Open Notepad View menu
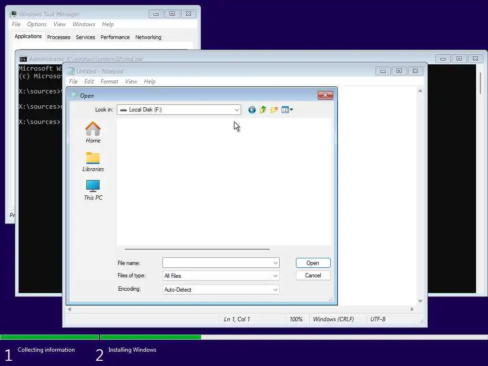The width and height of the screenshot is (488, 366). click(x=131, y=81)
